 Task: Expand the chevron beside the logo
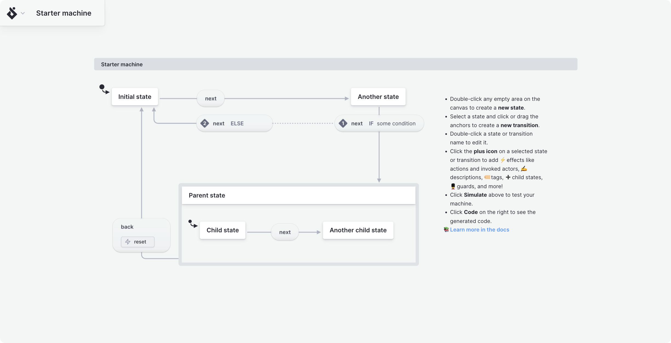pos(23,13)
